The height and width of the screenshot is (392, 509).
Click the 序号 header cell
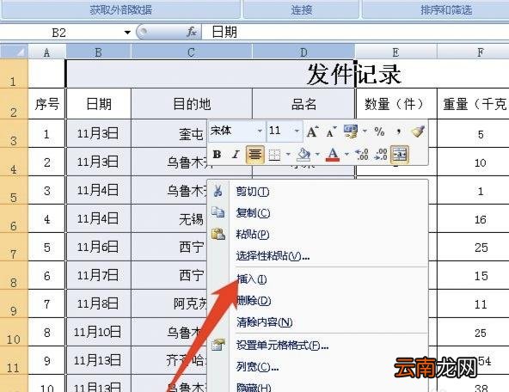pyautogui.click(x=47, y=104)
